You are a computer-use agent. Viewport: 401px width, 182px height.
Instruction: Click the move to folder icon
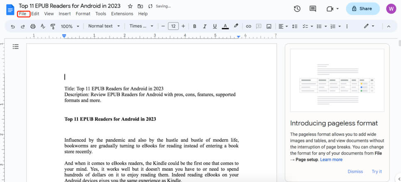click(140, 6)
